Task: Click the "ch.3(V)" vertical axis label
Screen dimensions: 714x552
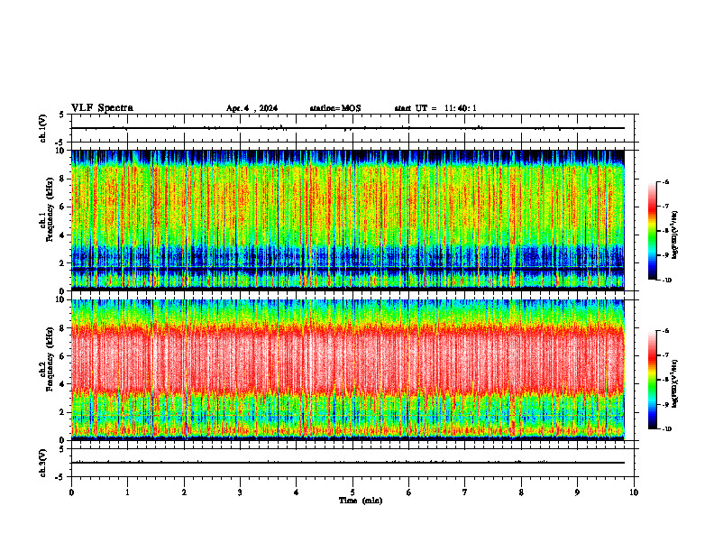Action: 43,463
